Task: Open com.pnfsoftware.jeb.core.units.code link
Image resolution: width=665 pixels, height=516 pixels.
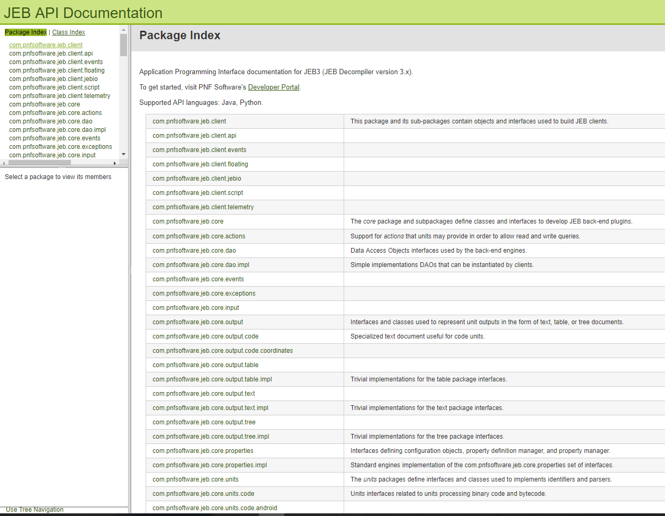Action: [203, 494]
